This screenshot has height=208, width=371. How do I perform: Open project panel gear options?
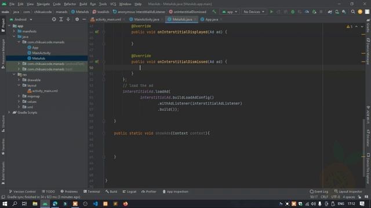pyautogui.click(x=77, y=19)
